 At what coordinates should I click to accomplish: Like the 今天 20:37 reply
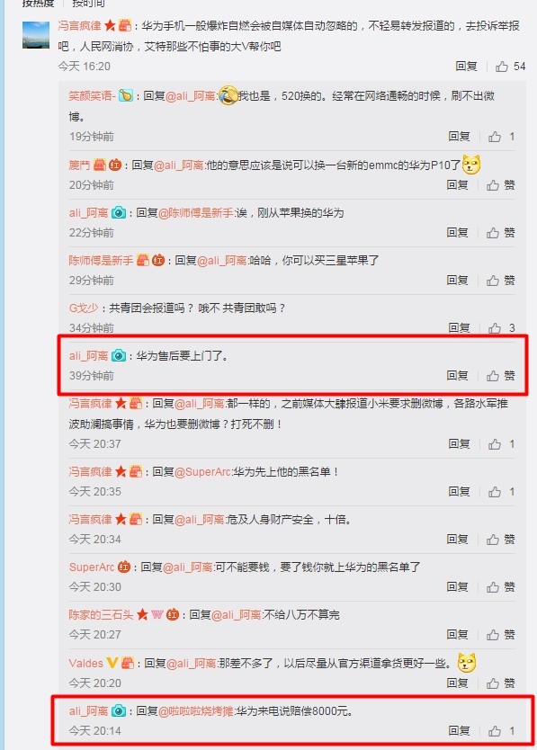pyautogui.click(x=495, y=444)
